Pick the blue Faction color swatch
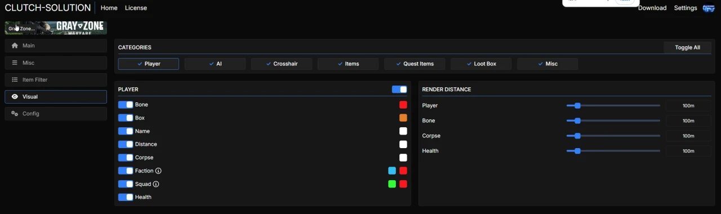 click(x=392, y=171)
